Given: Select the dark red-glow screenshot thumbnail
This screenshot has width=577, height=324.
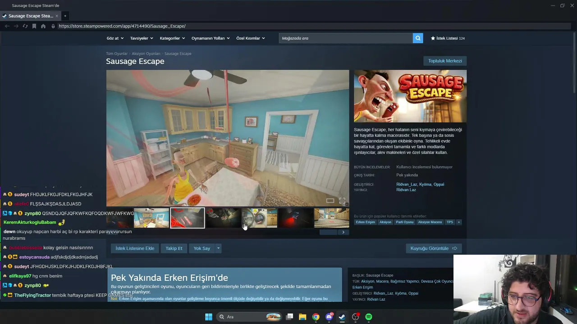Looking at the screenshot, I should (296, 218).
